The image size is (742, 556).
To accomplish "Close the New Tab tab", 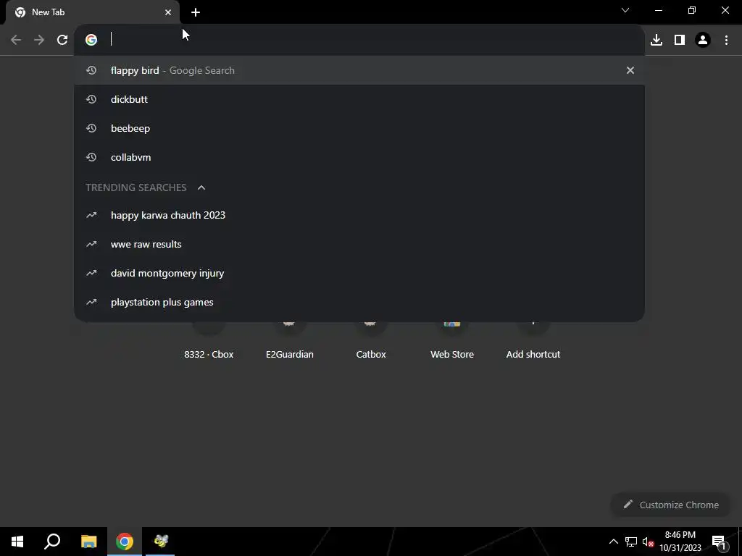I will point(168,12).
